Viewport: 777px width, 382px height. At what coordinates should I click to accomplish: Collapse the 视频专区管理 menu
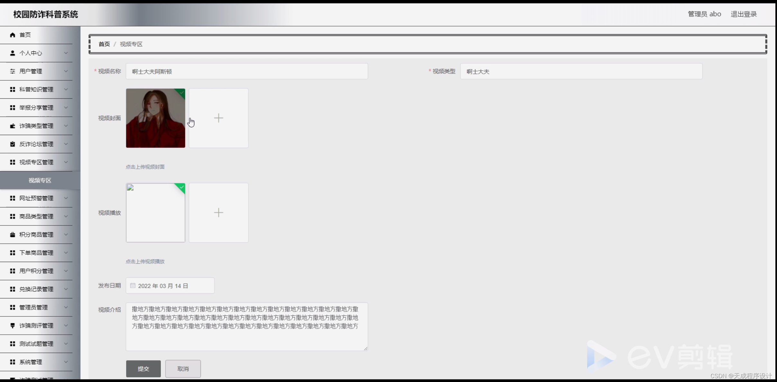tap(67, 162)
